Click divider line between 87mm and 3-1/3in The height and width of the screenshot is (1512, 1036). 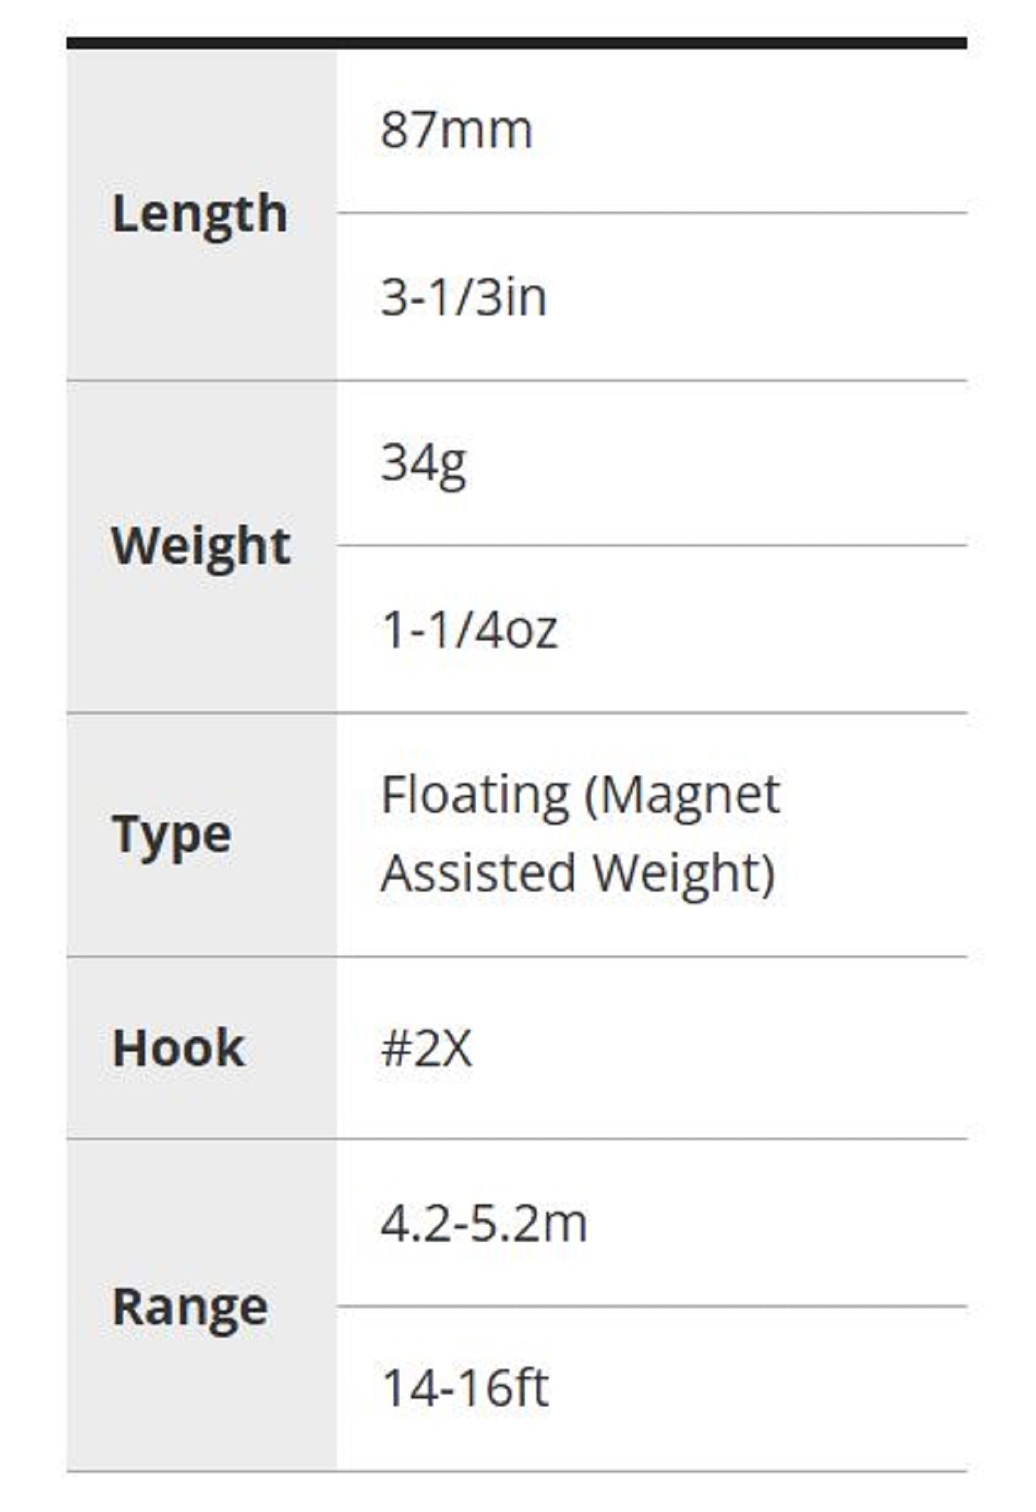point(651,213)
